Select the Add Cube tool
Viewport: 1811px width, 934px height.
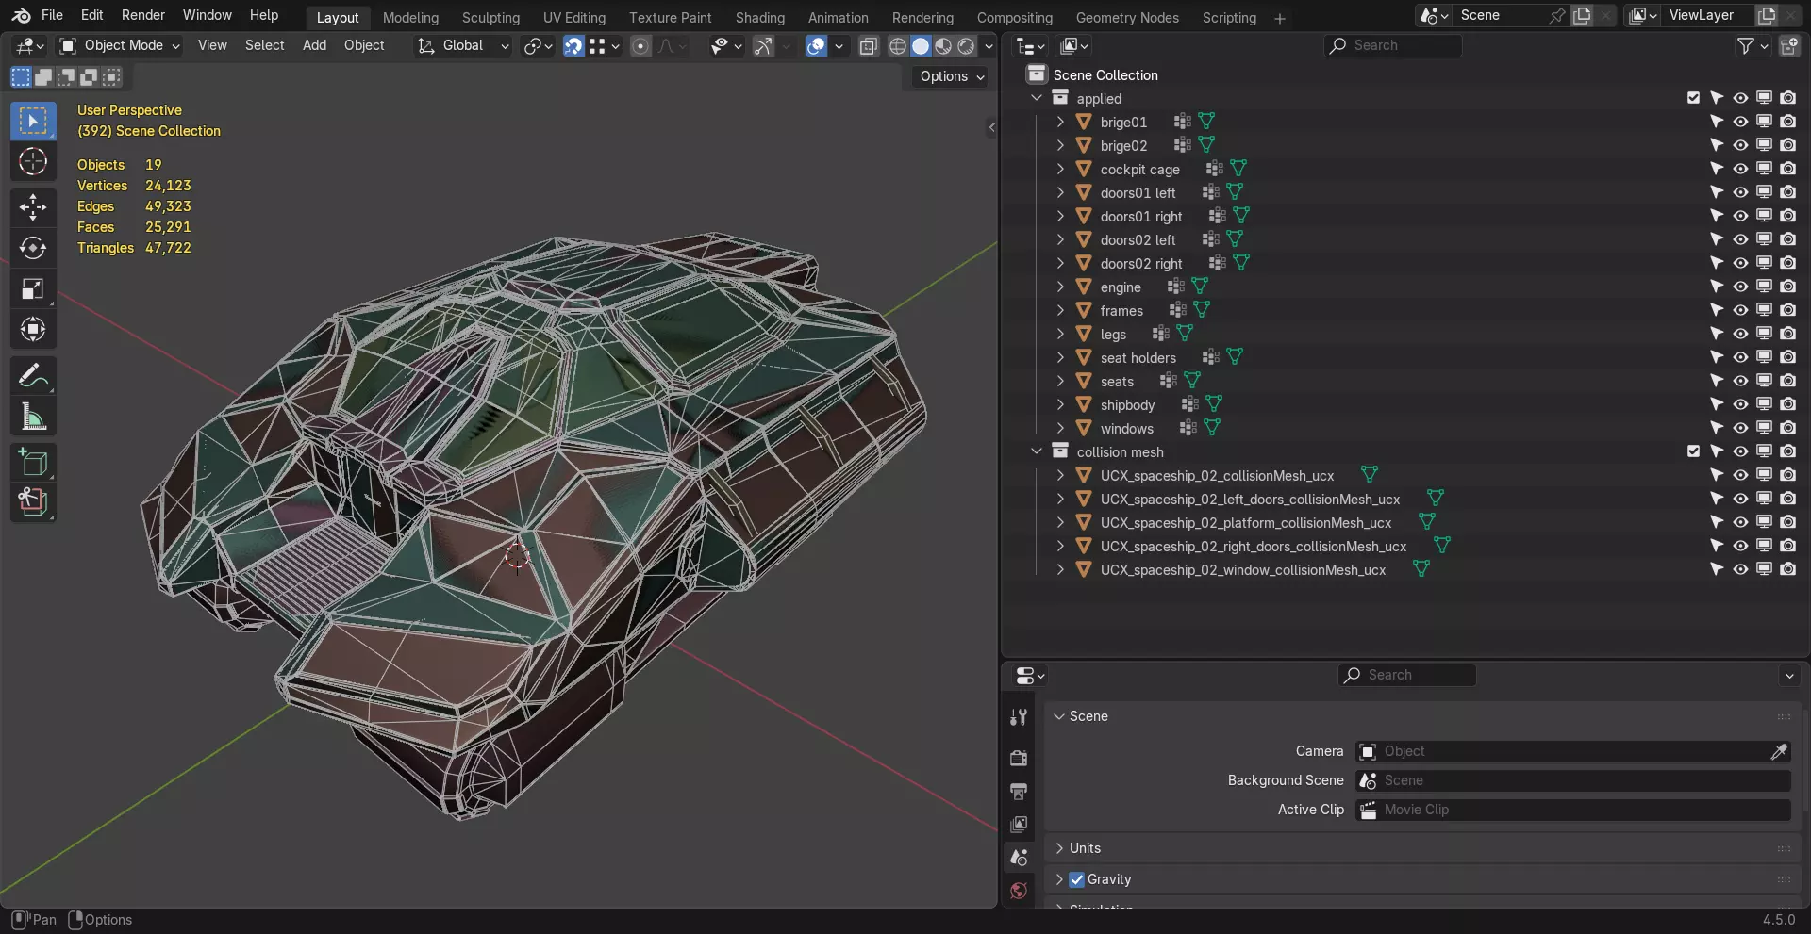33,463
